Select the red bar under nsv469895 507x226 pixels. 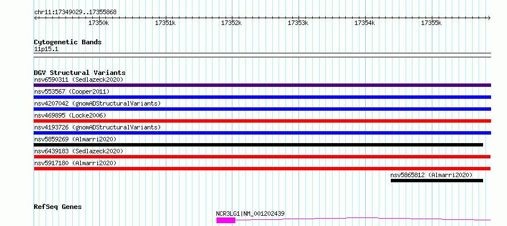[x=262, y=121]
